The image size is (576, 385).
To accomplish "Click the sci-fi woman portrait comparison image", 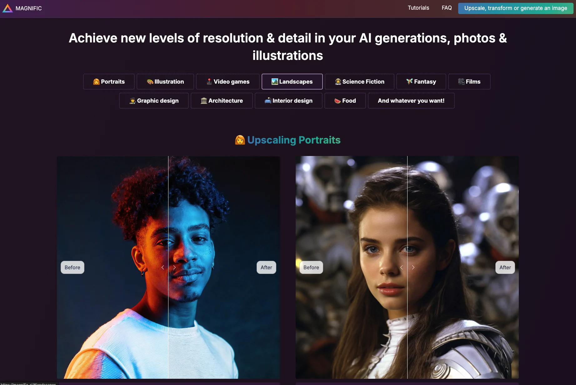I will pos(407,267).
